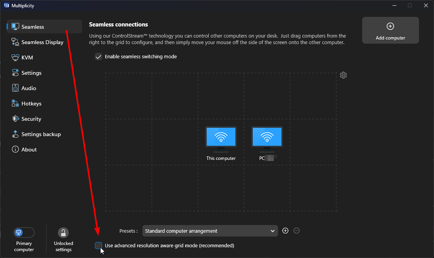Open the Hotkeys page
This screenshot has height=258, width=434.
pos(31,104)
